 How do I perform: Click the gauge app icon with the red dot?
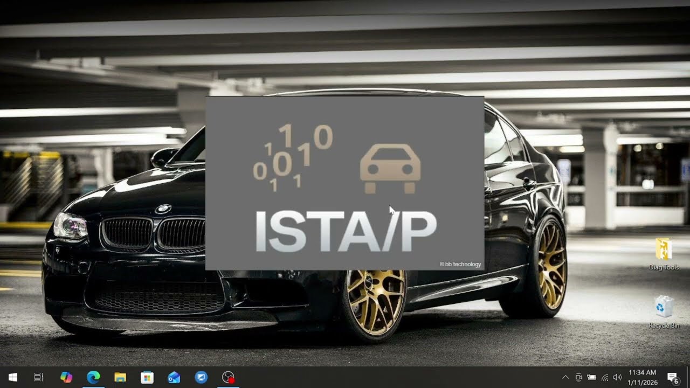pos(228,377)
